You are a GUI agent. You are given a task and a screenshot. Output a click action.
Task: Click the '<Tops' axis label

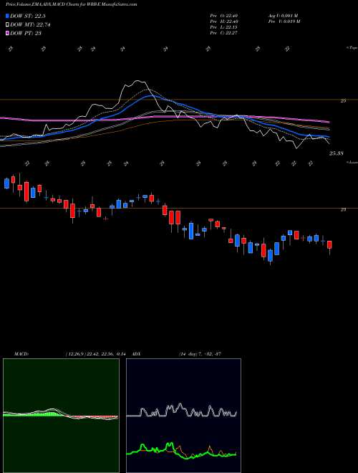click(x=352, y=48)
